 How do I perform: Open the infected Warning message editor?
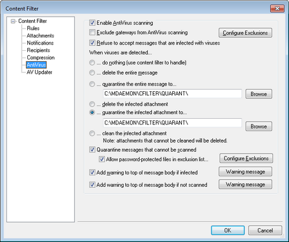click(245, 172)
